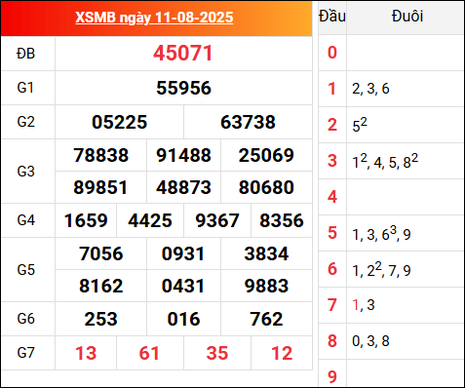Image resolution: width=465 pixels, height=388 pixels.
Task: Click tail values 1, 3 for head 7
Action: (364, 305)
